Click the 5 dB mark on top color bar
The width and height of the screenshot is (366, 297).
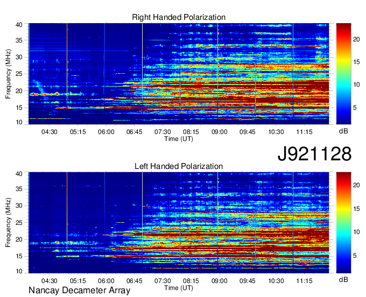pyautogui.click(x=355, y=107)
